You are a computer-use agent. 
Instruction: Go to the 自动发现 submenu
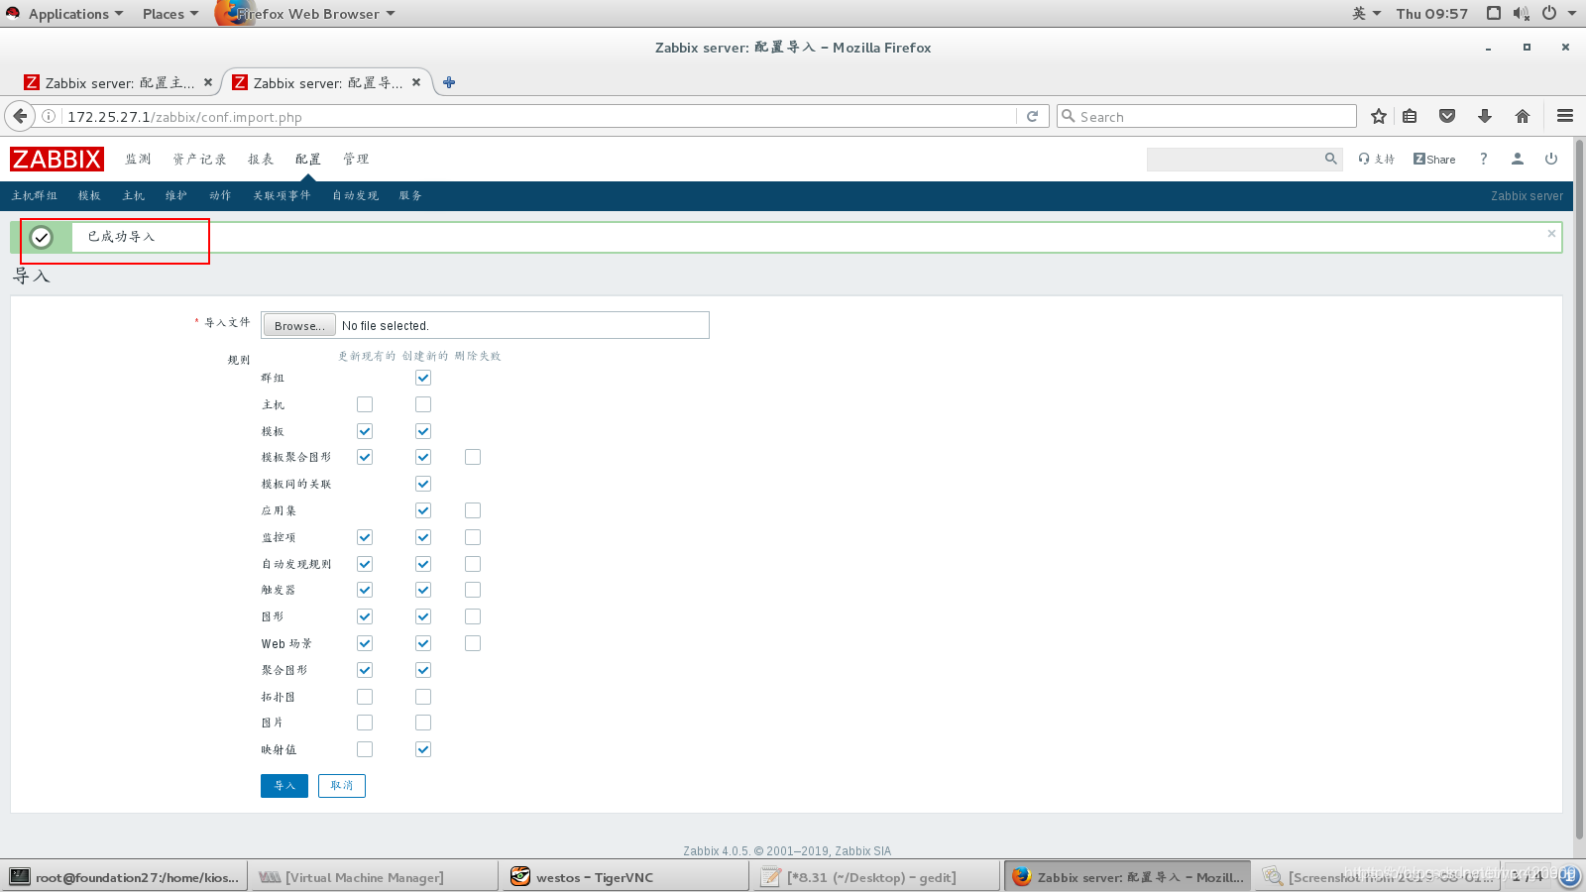point(355,195)
